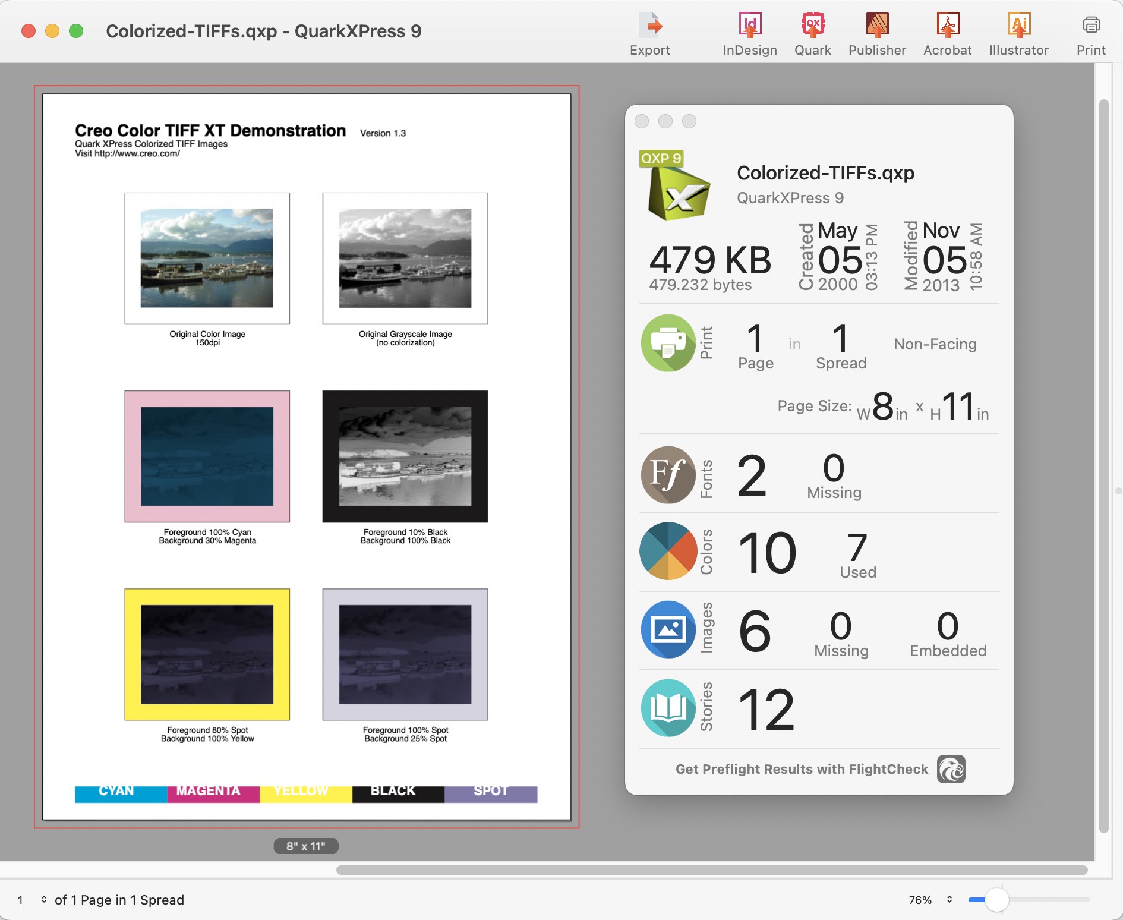Click the brown Fonts Ff icon
The width and height of the screenshot is (1123, 920).
point(668,475)
